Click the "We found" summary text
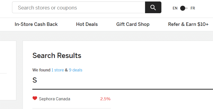This screenshot has width=213, height=109. coord(41,70)
